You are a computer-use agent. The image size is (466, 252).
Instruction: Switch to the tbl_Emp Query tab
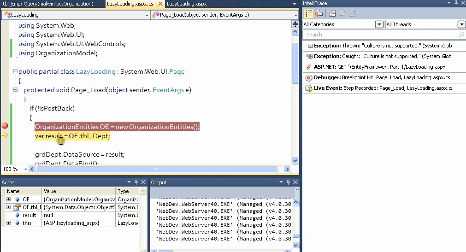point(48,4)
